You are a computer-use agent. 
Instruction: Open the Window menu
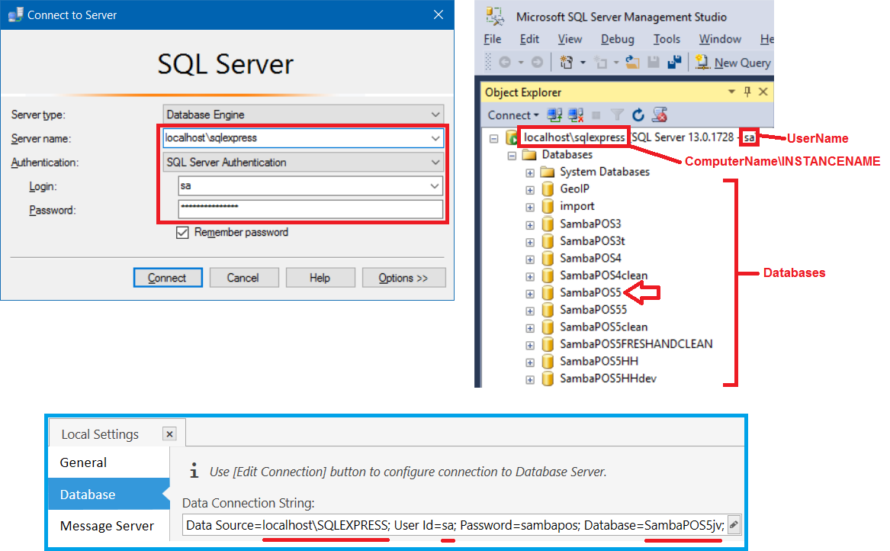pyautogui.click(x=720, y=39)
